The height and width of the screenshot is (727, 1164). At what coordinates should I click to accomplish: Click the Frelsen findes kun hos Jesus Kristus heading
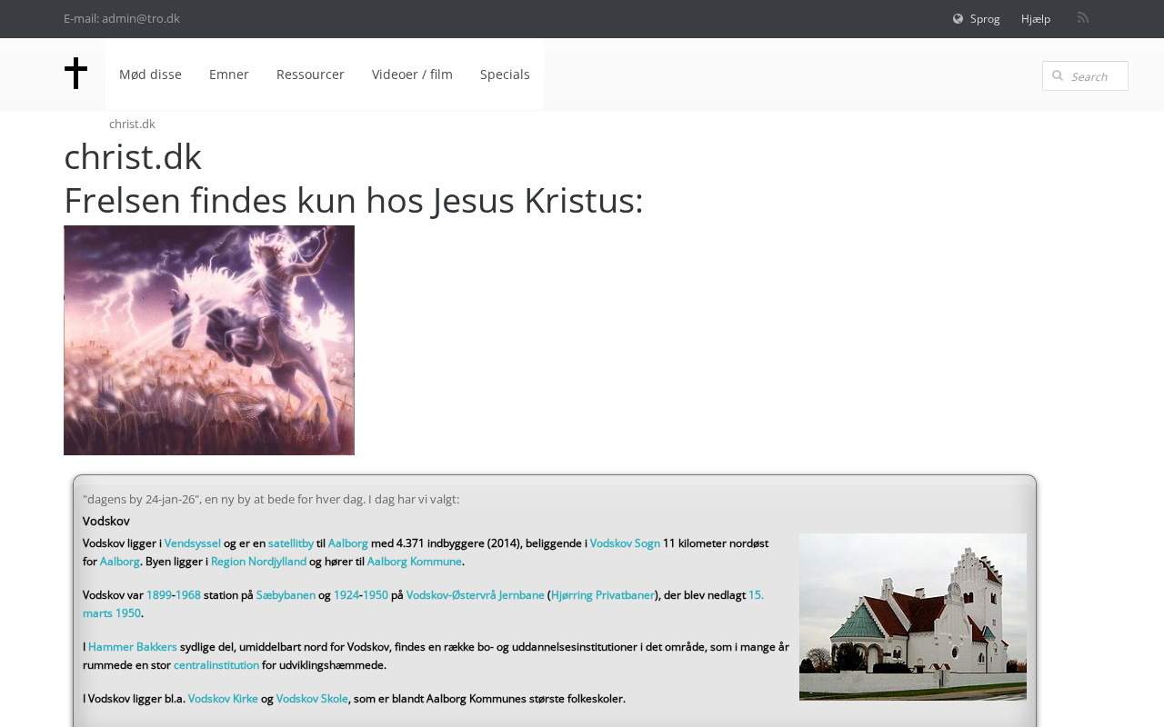point(354,200)
